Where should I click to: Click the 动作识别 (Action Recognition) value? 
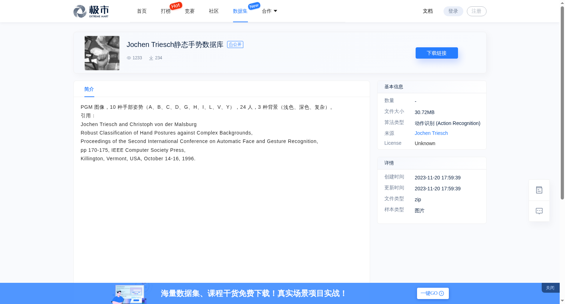click(x=447, y=123)
